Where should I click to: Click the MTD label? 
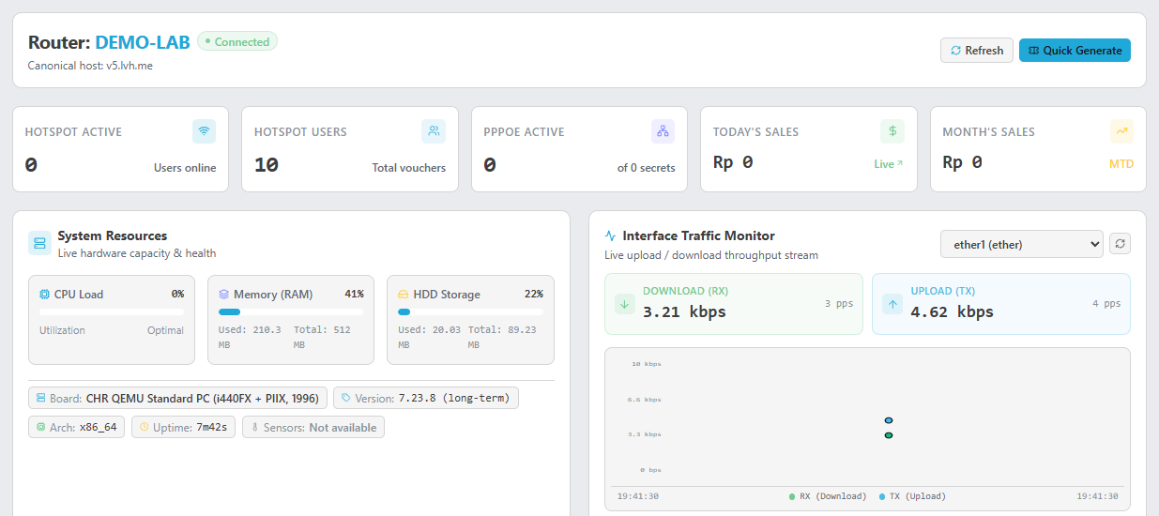[1121, 164]
